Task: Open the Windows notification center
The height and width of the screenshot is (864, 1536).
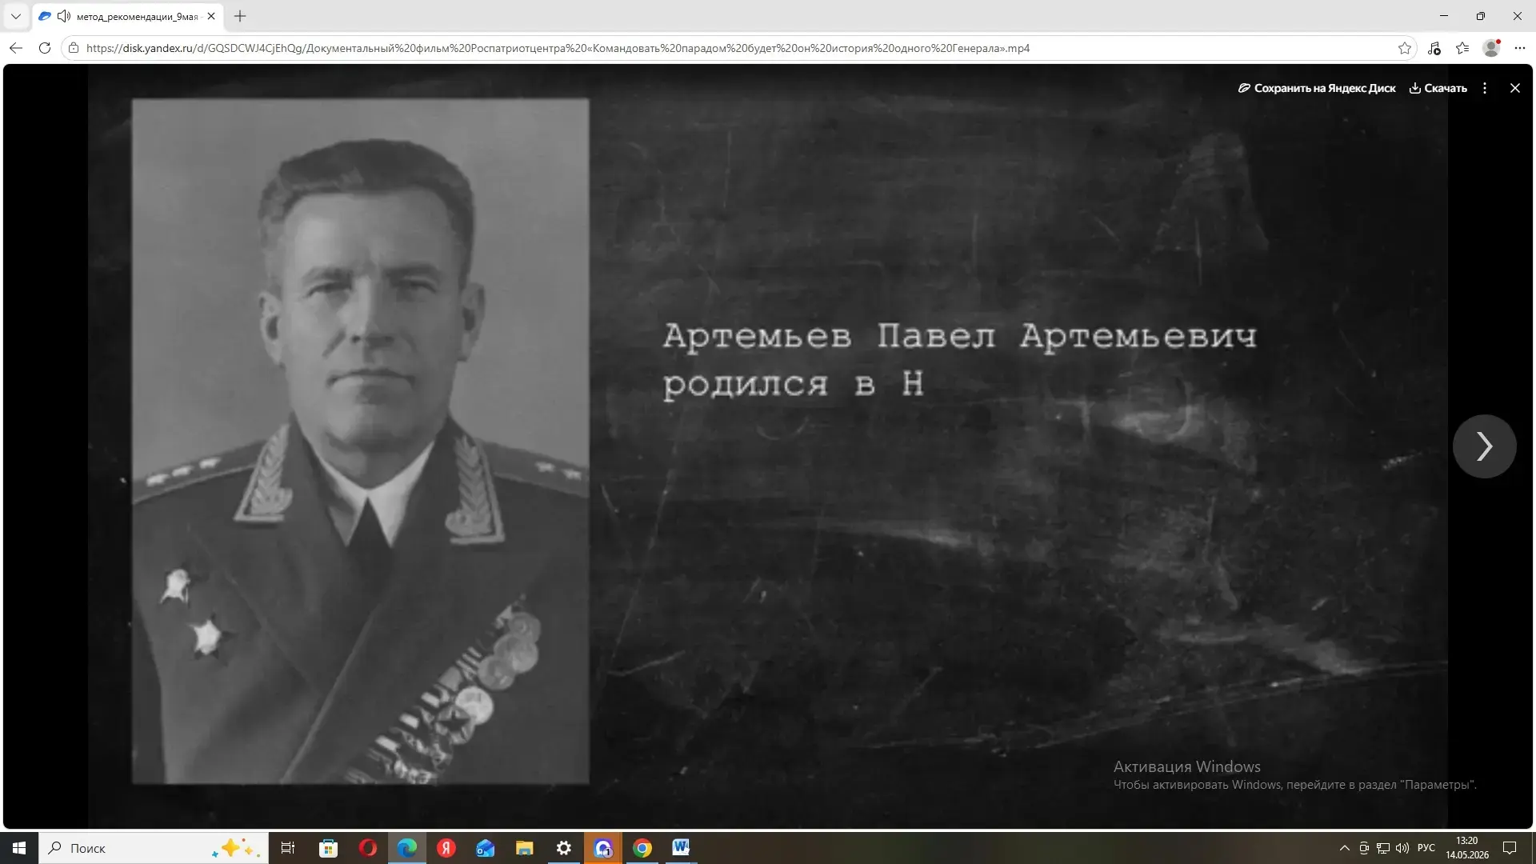Action: pos(1510,848)
